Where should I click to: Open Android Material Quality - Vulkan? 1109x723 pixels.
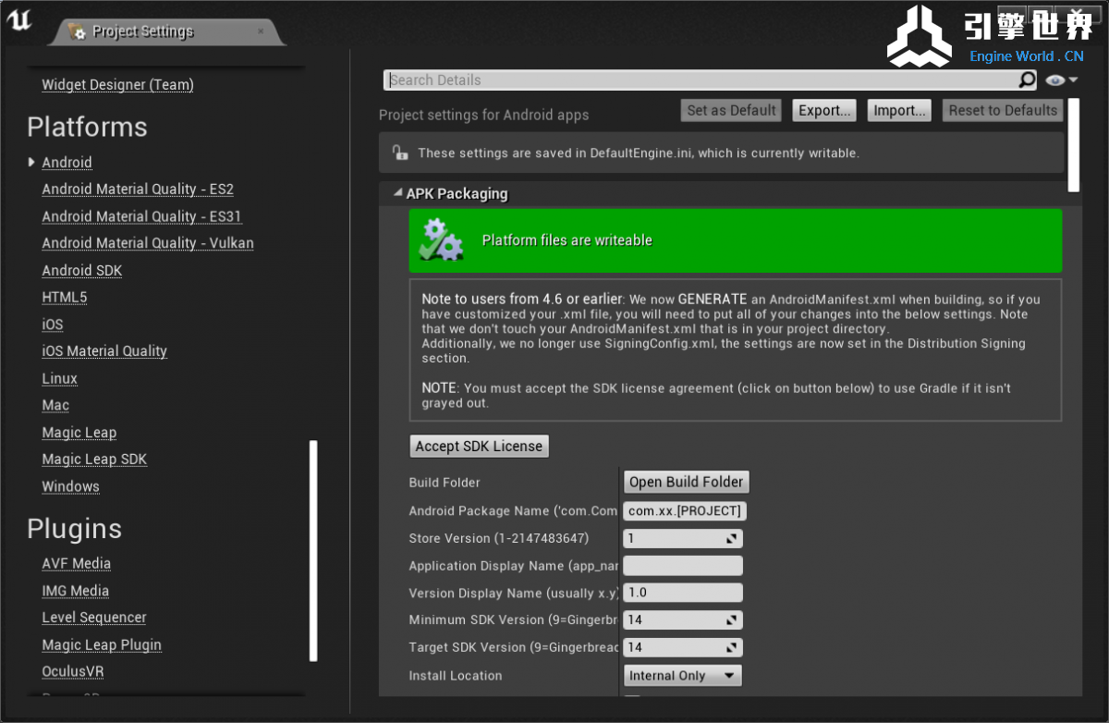[148, 243]
